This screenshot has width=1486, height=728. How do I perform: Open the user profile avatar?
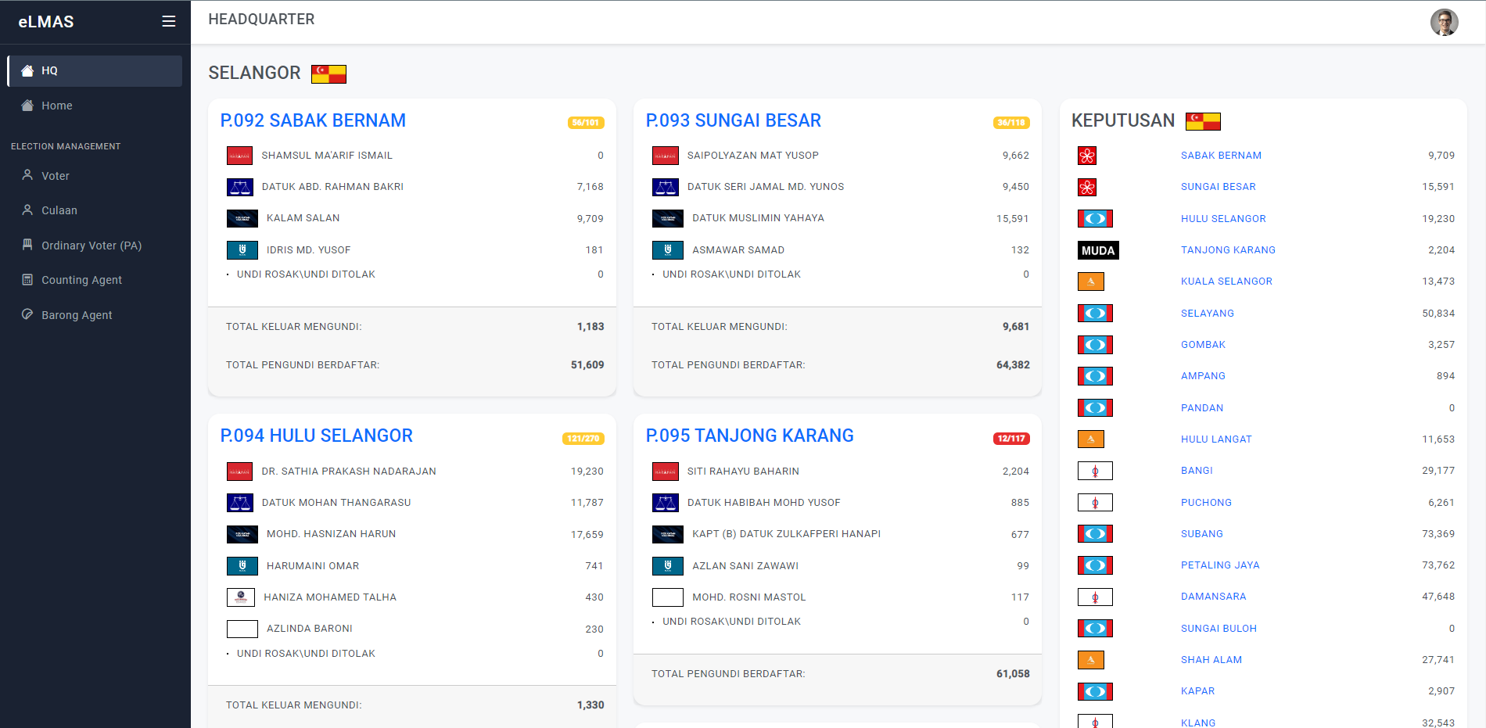point(1444,22)
